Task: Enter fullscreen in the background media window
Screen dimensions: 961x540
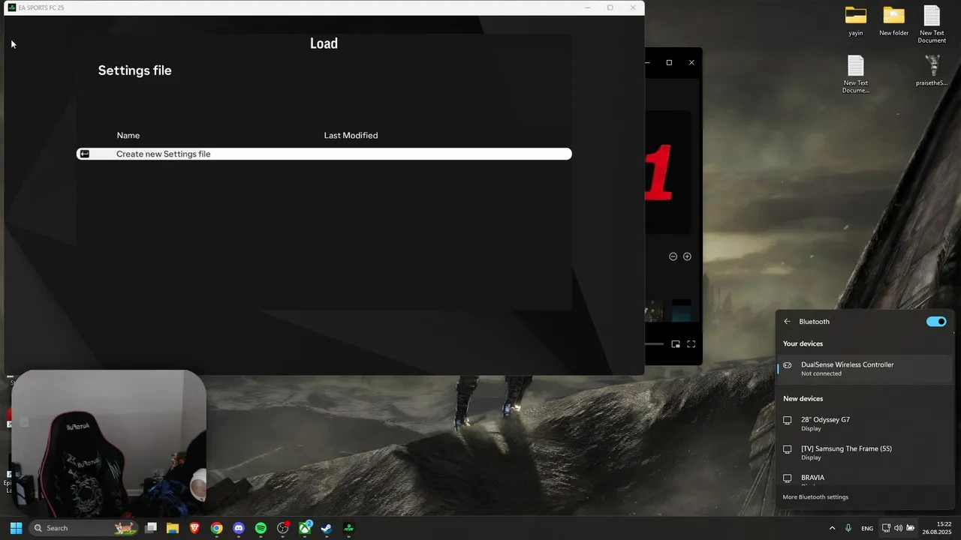Action: [691, 344]
